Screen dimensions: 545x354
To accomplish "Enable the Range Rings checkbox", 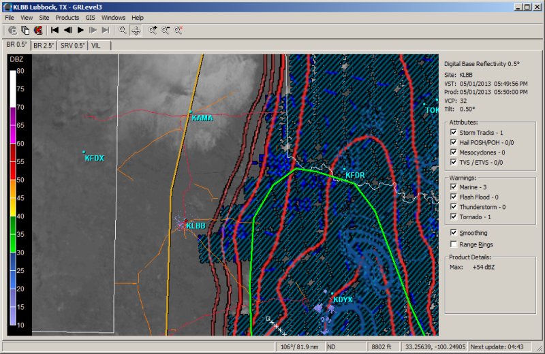I will click(x=454, y=244).
